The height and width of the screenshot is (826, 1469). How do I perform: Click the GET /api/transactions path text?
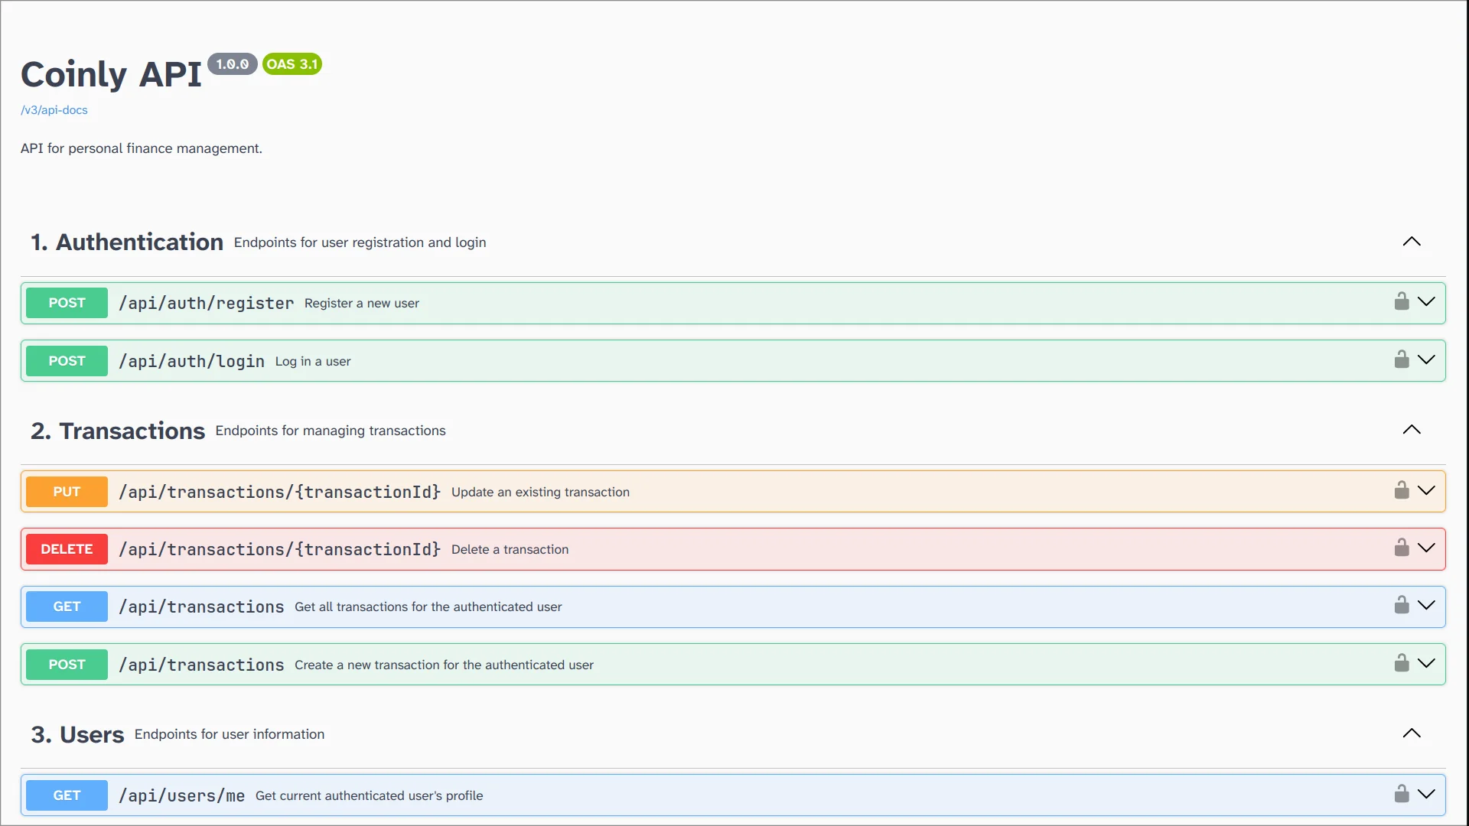pyautogui.click(x=201, y=607)
